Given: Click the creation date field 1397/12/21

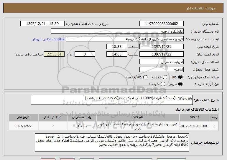Looking at the screenshot, I should 162,47.
